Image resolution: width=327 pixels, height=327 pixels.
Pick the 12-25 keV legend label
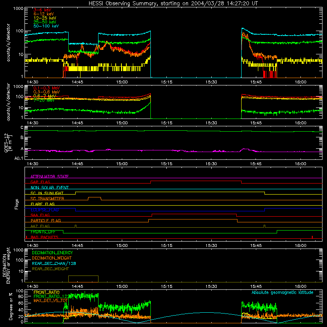tap(45, 18)
